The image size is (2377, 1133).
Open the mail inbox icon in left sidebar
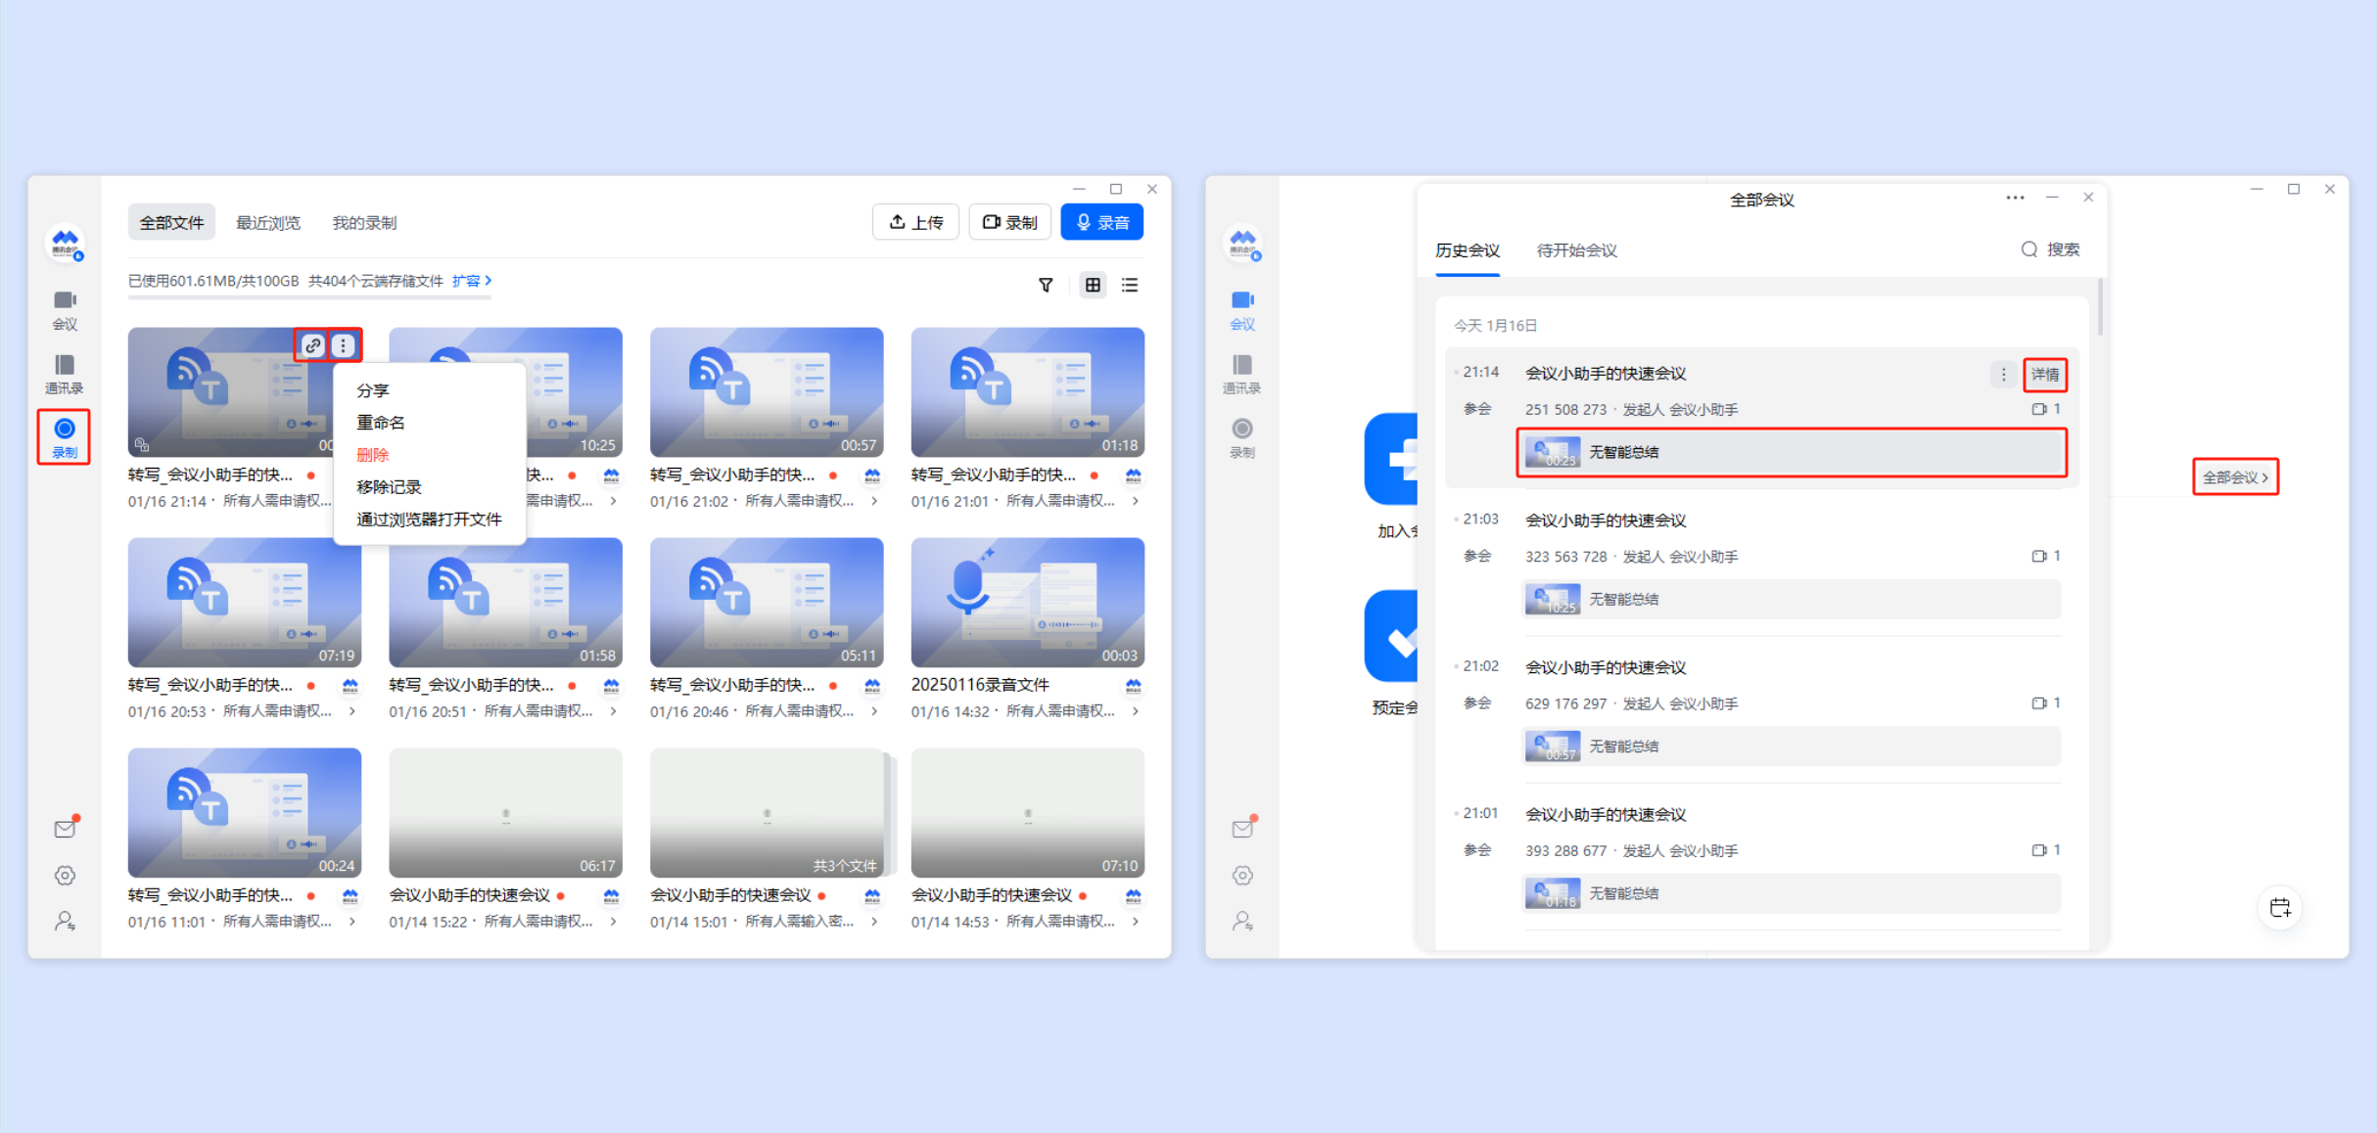click(x=65, y=829)
